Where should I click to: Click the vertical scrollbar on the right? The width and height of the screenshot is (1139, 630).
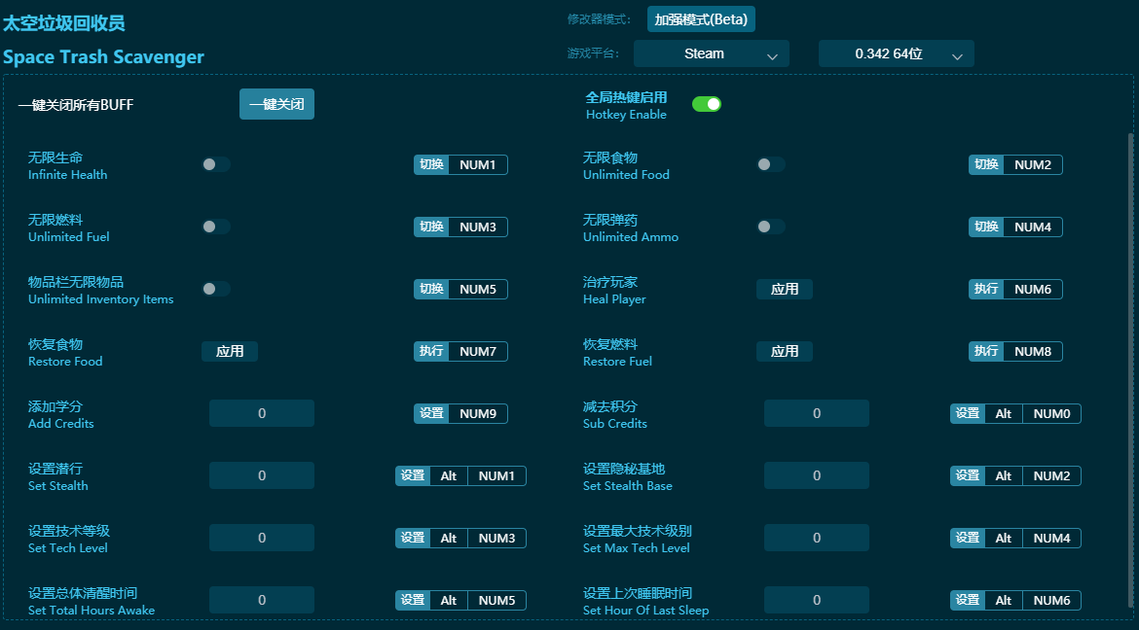[x=1130, y=369]
